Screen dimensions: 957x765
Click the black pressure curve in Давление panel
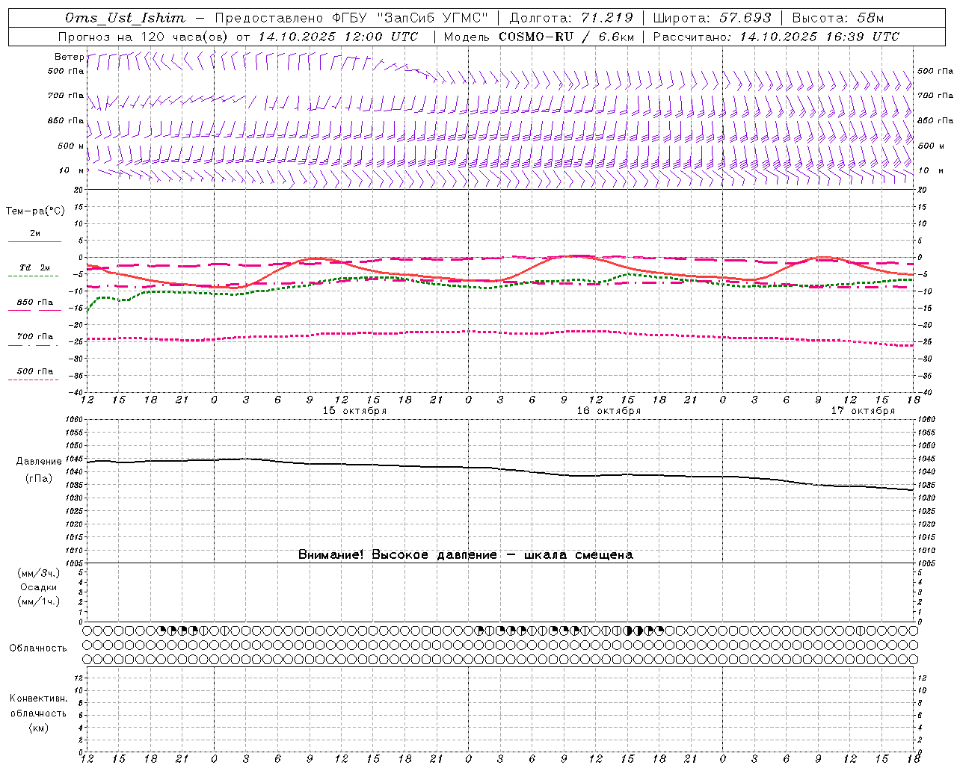501,468
